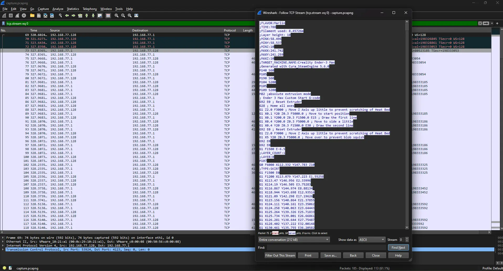Open the Entire conversation dropdown
Image resolution: width=503 pixels, height=271 pixels.
tap(294, 240)
